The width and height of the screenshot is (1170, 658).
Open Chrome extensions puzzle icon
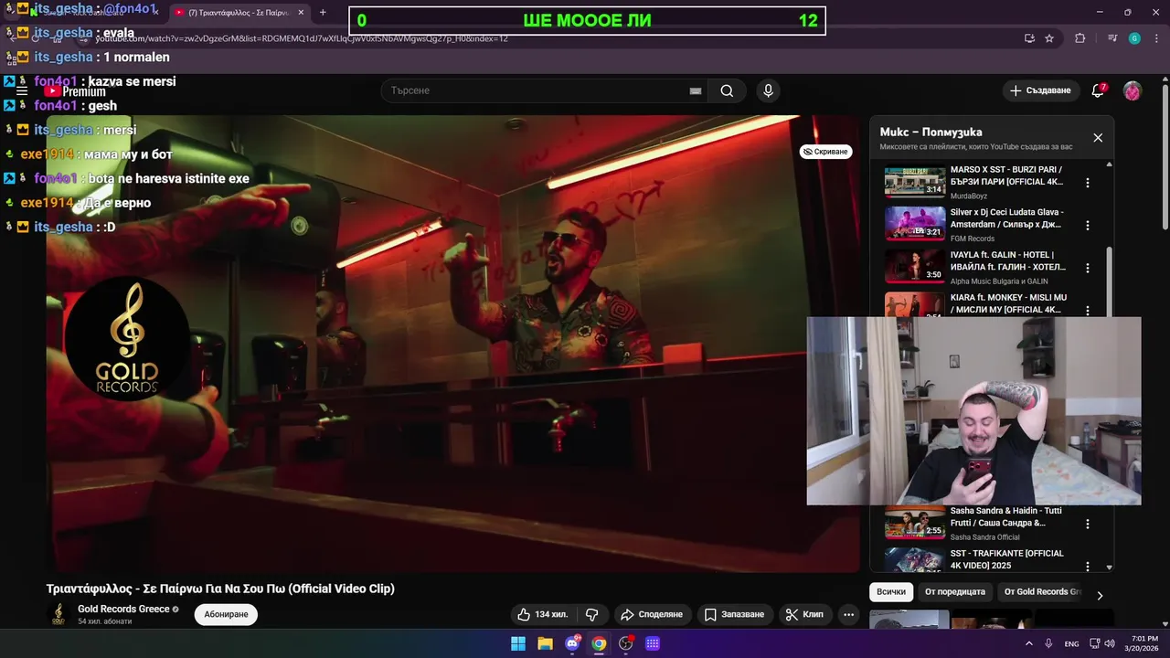(1080, 38)
